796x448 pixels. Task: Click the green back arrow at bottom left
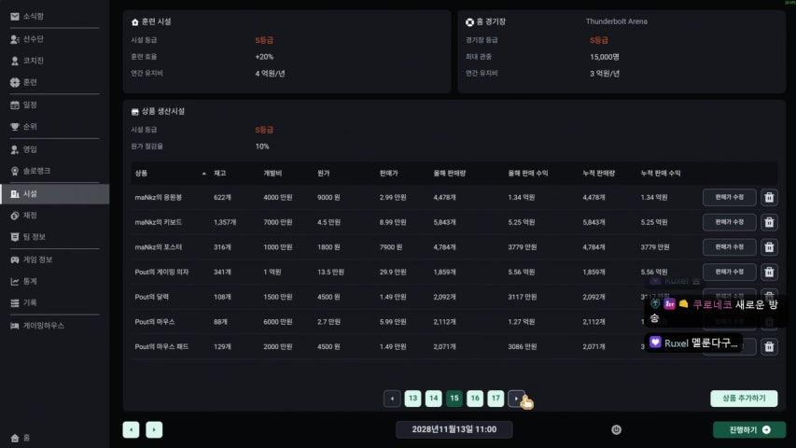point(131,429)
